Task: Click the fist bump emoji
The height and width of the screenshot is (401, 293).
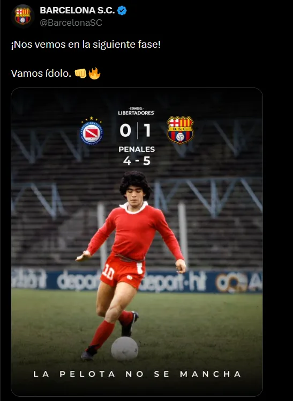Action: 80,74
